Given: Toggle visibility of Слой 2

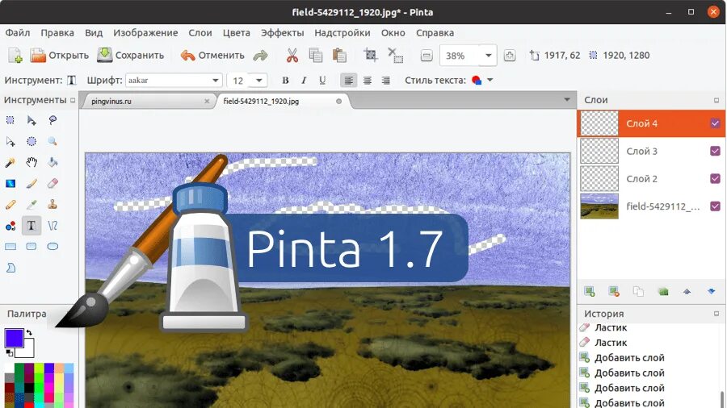Looking at the screenshot, I should click(715, 178).
